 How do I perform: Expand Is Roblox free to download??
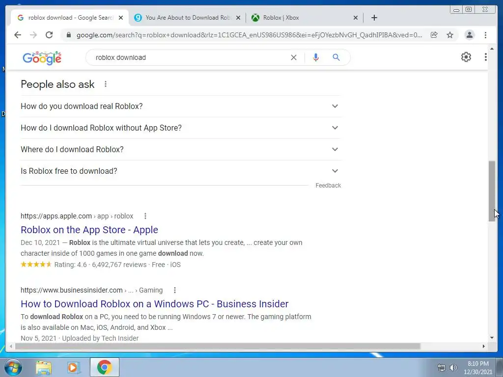181,171
